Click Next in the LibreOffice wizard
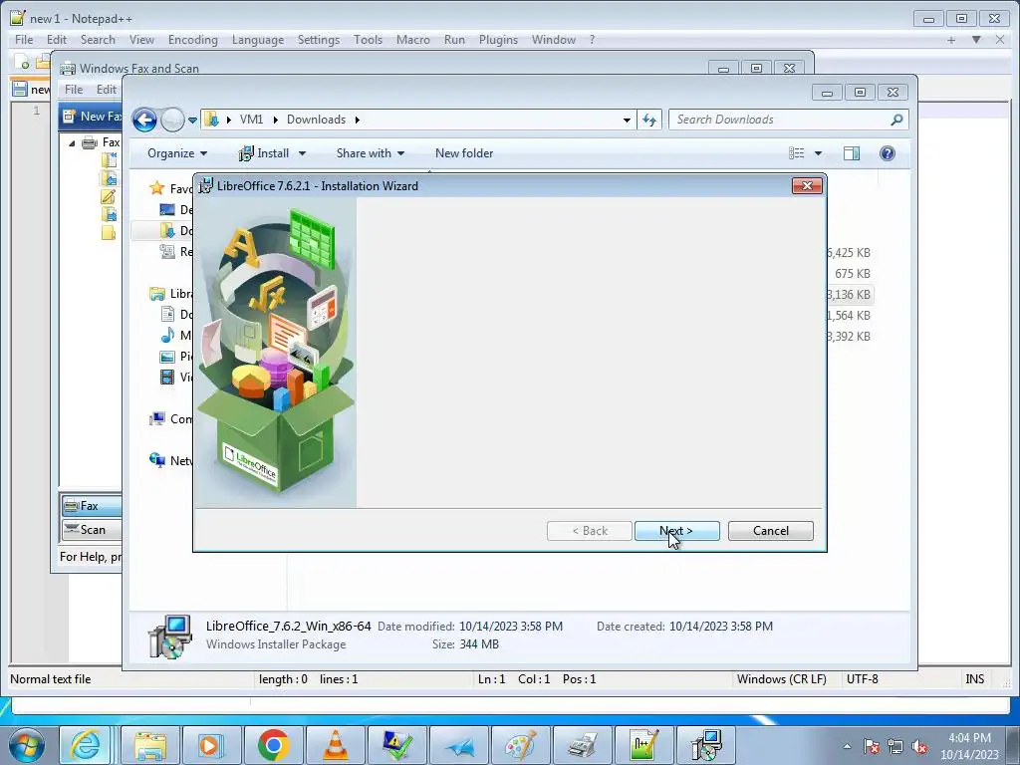Screen dimensions: 1020x765 click(676, 531)
